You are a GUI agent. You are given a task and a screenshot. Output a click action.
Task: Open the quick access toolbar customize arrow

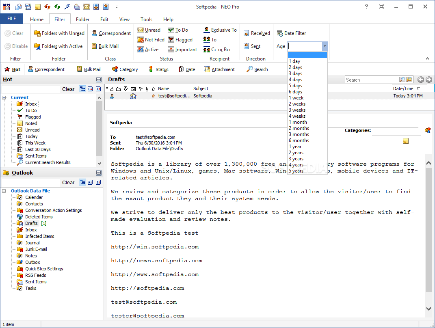(x=117, y=7)
